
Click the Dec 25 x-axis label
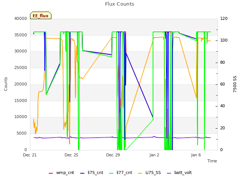point(71,155)
